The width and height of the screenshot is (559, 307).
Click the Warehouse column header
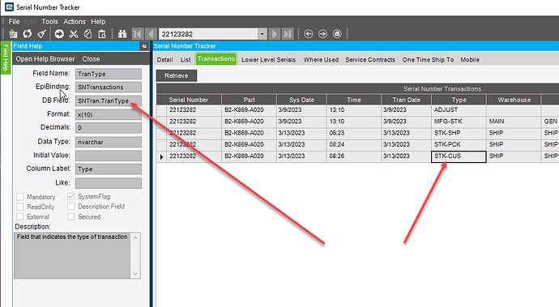pyautogui.click(x=514, y=100)
